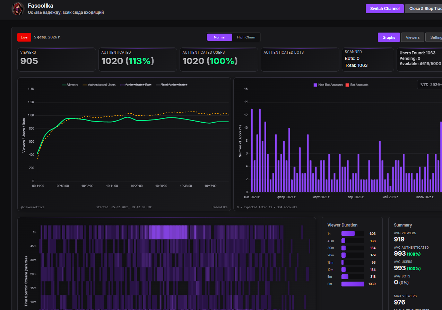Select the Normal mode option
442x310 pixels.
[219, 37]
